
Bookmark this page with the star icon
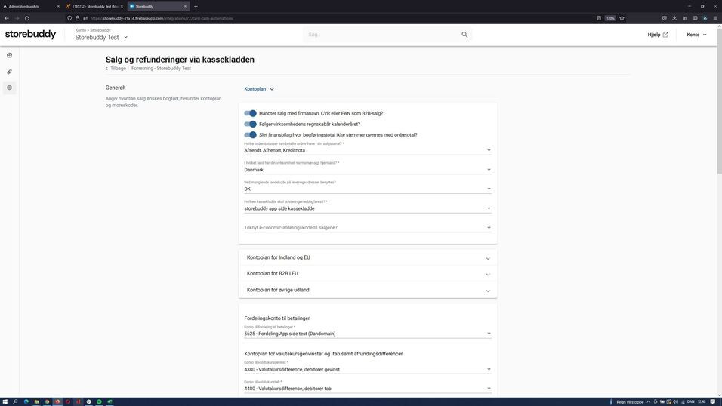point(622,18)
